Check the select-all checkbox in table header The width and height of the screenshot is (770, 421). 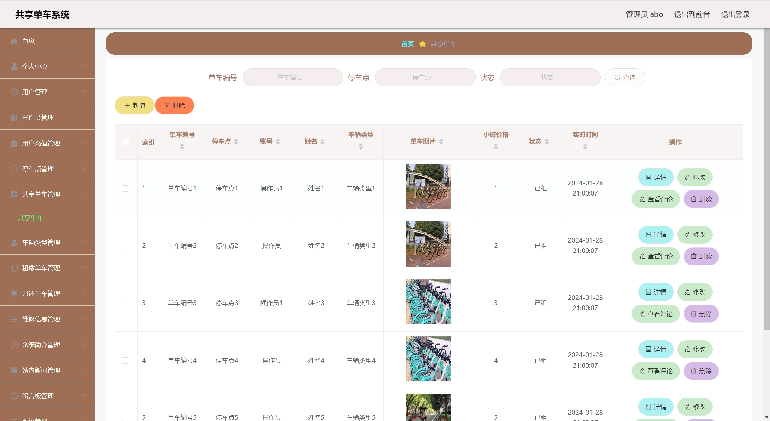pos(126,142)
